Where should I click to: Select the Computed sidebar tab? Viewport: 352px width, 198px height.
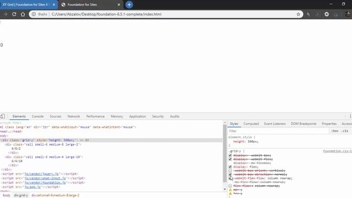251,124
